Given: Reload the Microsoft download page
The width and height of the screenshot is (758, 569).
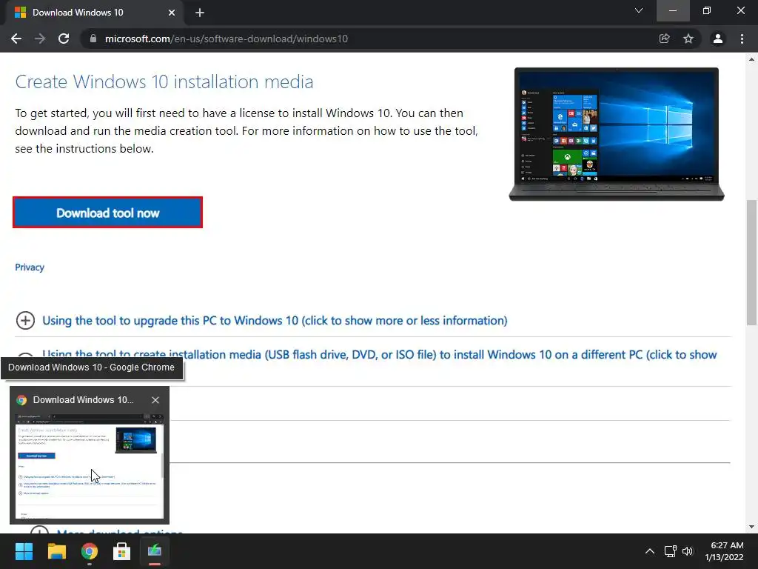Looking at the screenshot, I should [64, 39].
